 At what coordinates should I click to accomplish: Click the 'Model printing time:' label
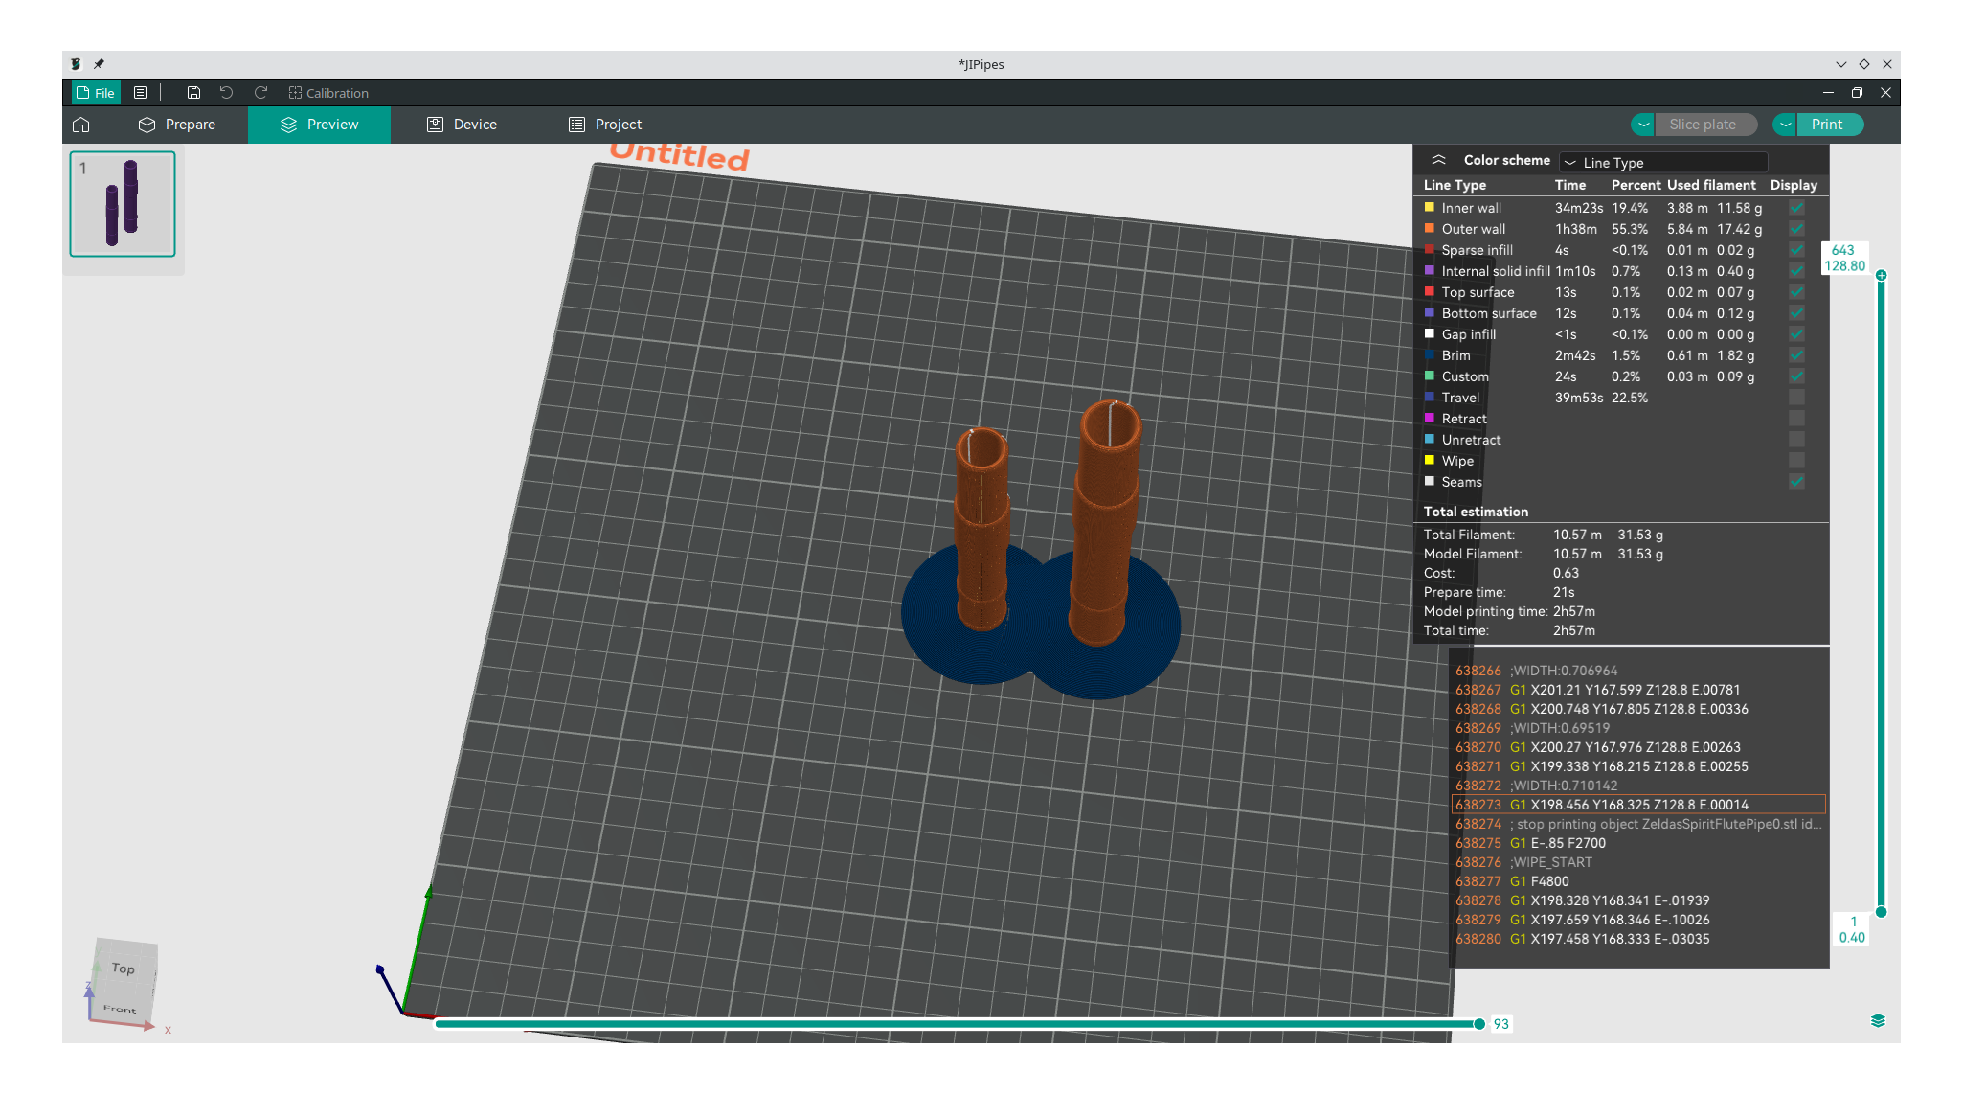pyautogui.click(x=1485, y=611)
